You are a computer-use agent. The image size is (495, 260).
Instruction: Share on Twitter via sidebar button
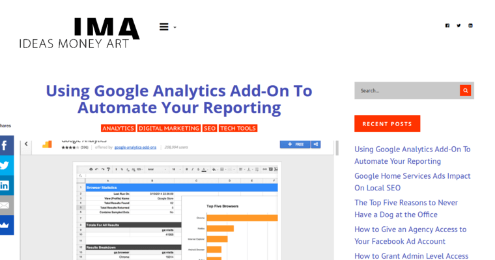[x=7, y=165]
